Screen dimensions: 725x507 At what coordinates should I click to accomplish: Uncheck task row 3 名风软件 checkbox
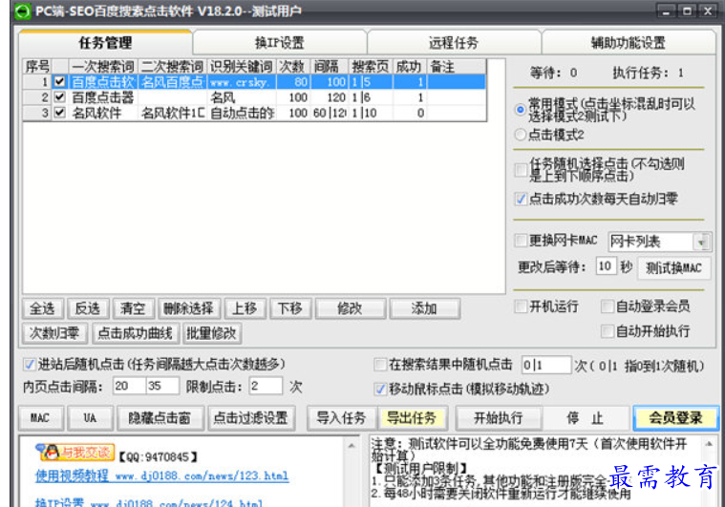point(59,113)
